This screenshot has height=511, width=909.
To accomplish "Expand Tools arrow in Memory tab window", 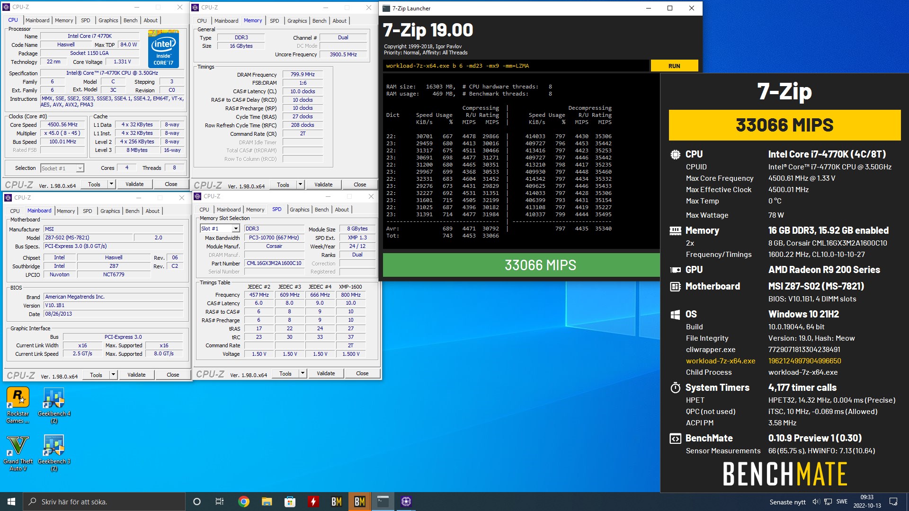I will pos(300,185).
